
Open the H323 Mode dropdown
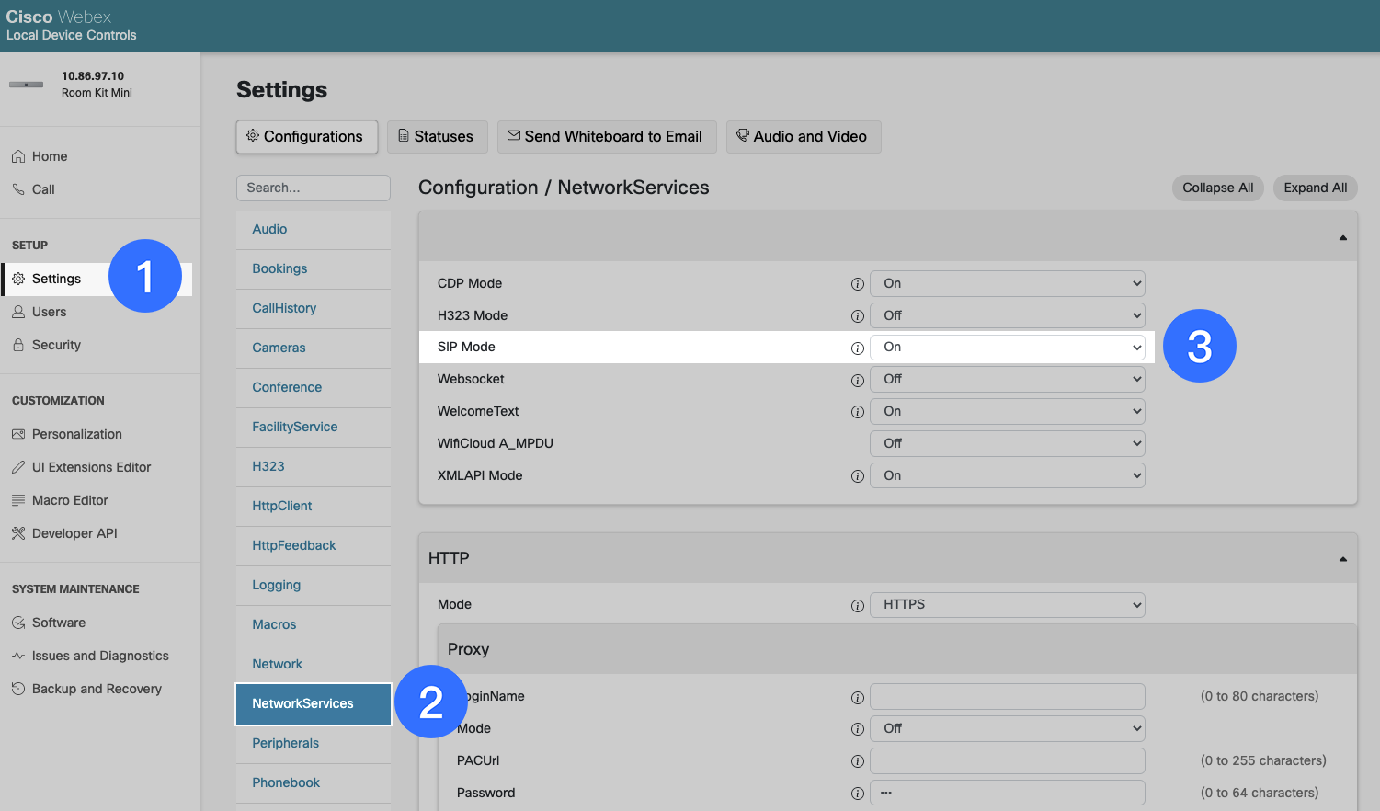click(x=1007, y=315)
